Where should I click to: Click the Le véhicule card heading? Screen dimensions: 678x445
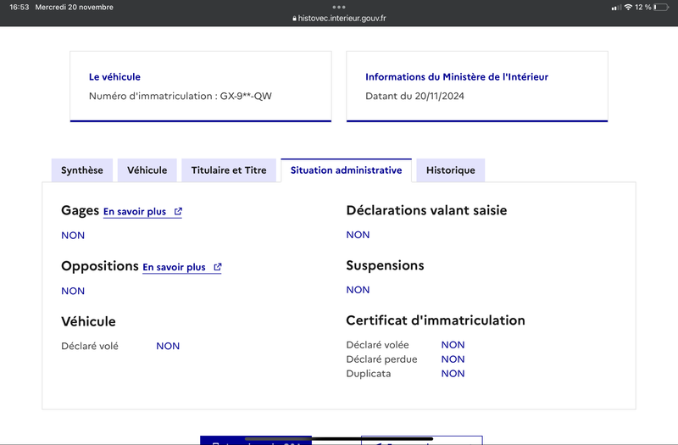[x=114, y=77]
